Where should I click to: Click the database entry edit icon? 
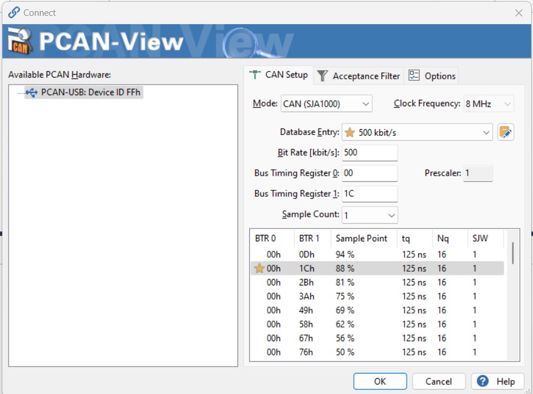pyautogui.click(x=505, y=132)
